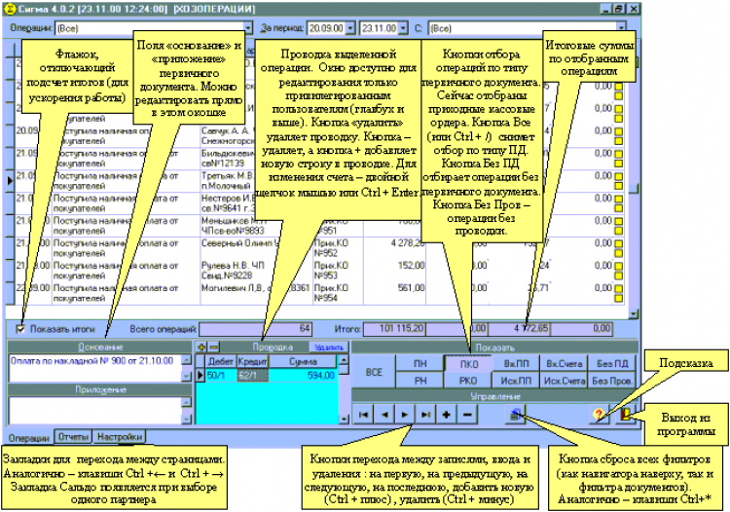Click the amount 561,00 cell
The width and height of the screenshot is (730, 512).
(x=395, y=293)
